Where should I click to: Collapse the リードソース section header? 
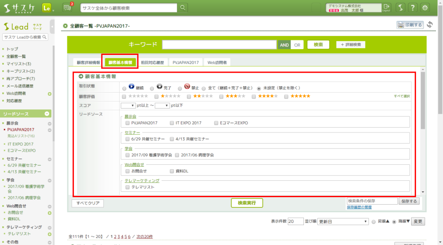pyautogui.click(x=47, y=113)
